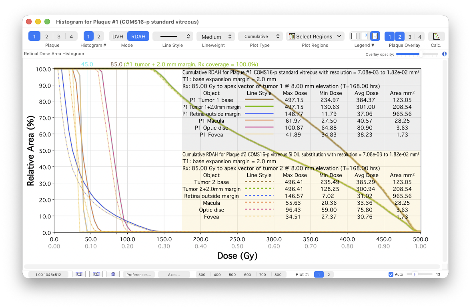The height and width of the screenshot is (308, 471).
Task: Click the Axes... button
Action: coord(174,275)
